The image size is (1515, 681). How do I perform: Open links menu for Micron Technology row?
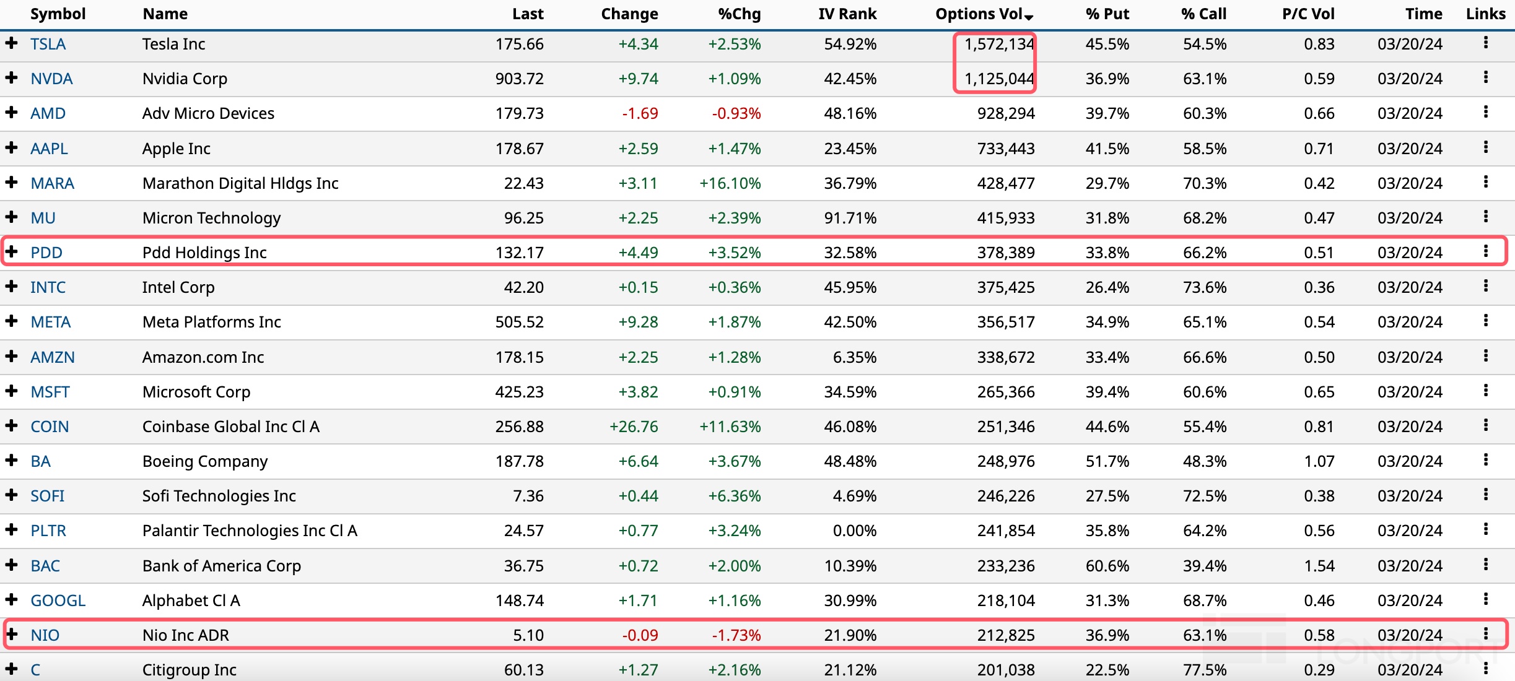[x=1485, y=217]
